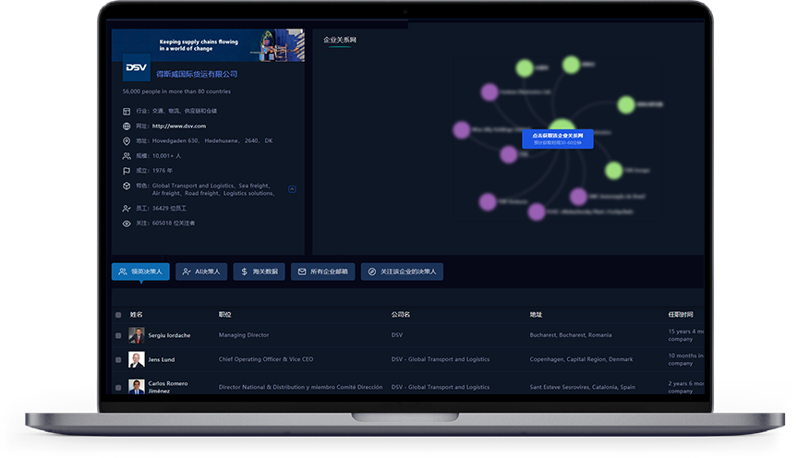
Task: Click the eye icon beside 关注
Action: [x=127, y=223]
